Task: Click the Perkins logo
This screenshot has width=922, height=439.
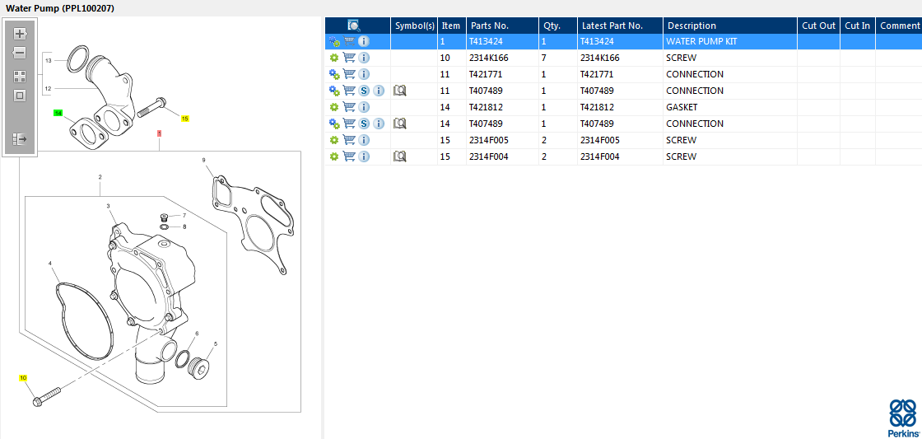Action: tap(904, 418)
